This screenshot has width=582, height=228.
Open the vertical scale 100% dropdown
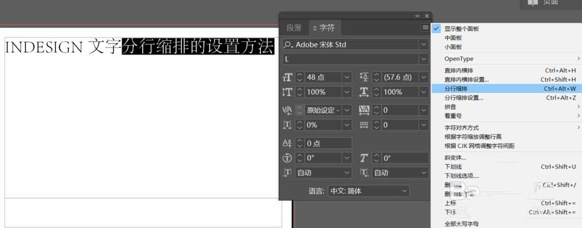pos(347,92)
